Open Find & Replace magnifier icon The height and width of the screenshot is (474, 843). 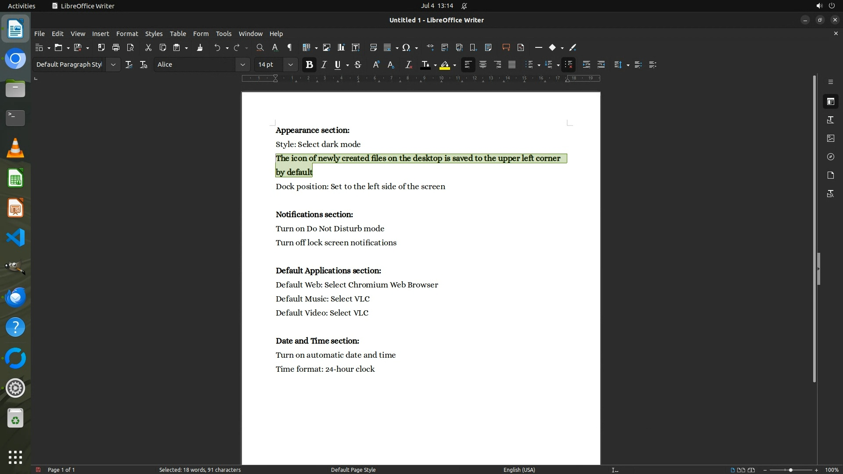[260, 47]
